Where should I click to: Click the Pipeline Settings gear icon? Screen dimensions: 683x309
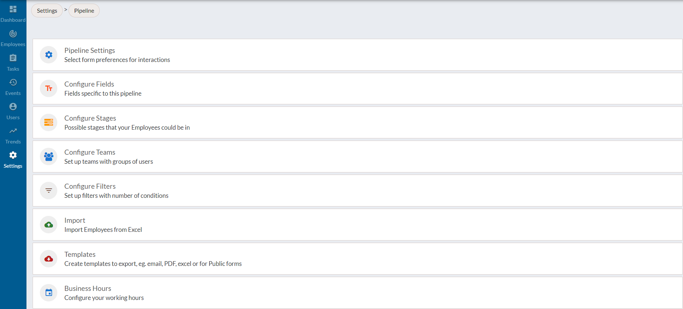point(49,55)
